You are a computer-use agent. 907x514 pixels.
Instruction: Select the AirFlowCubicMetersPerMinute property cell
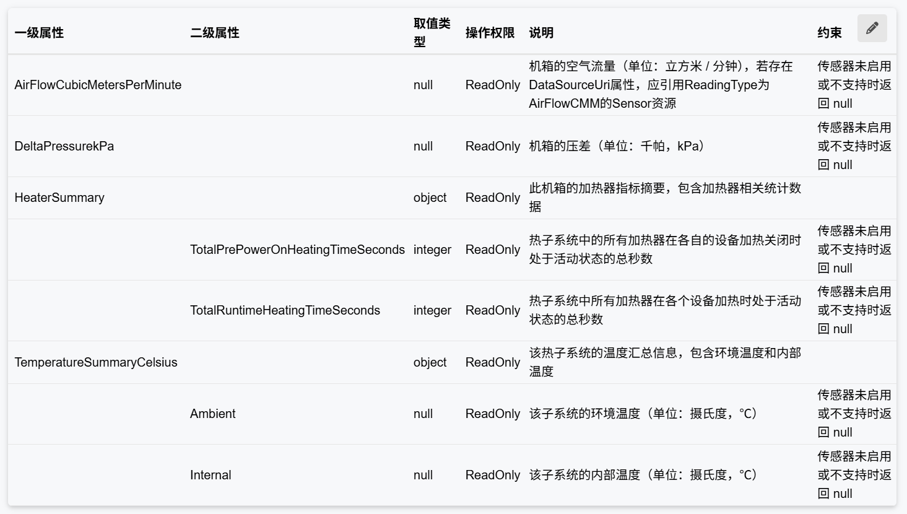point(98,85)
